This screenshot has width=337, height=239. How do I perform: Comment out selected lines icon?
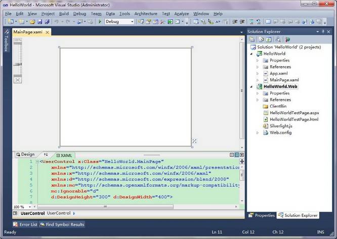coord(251,21)
